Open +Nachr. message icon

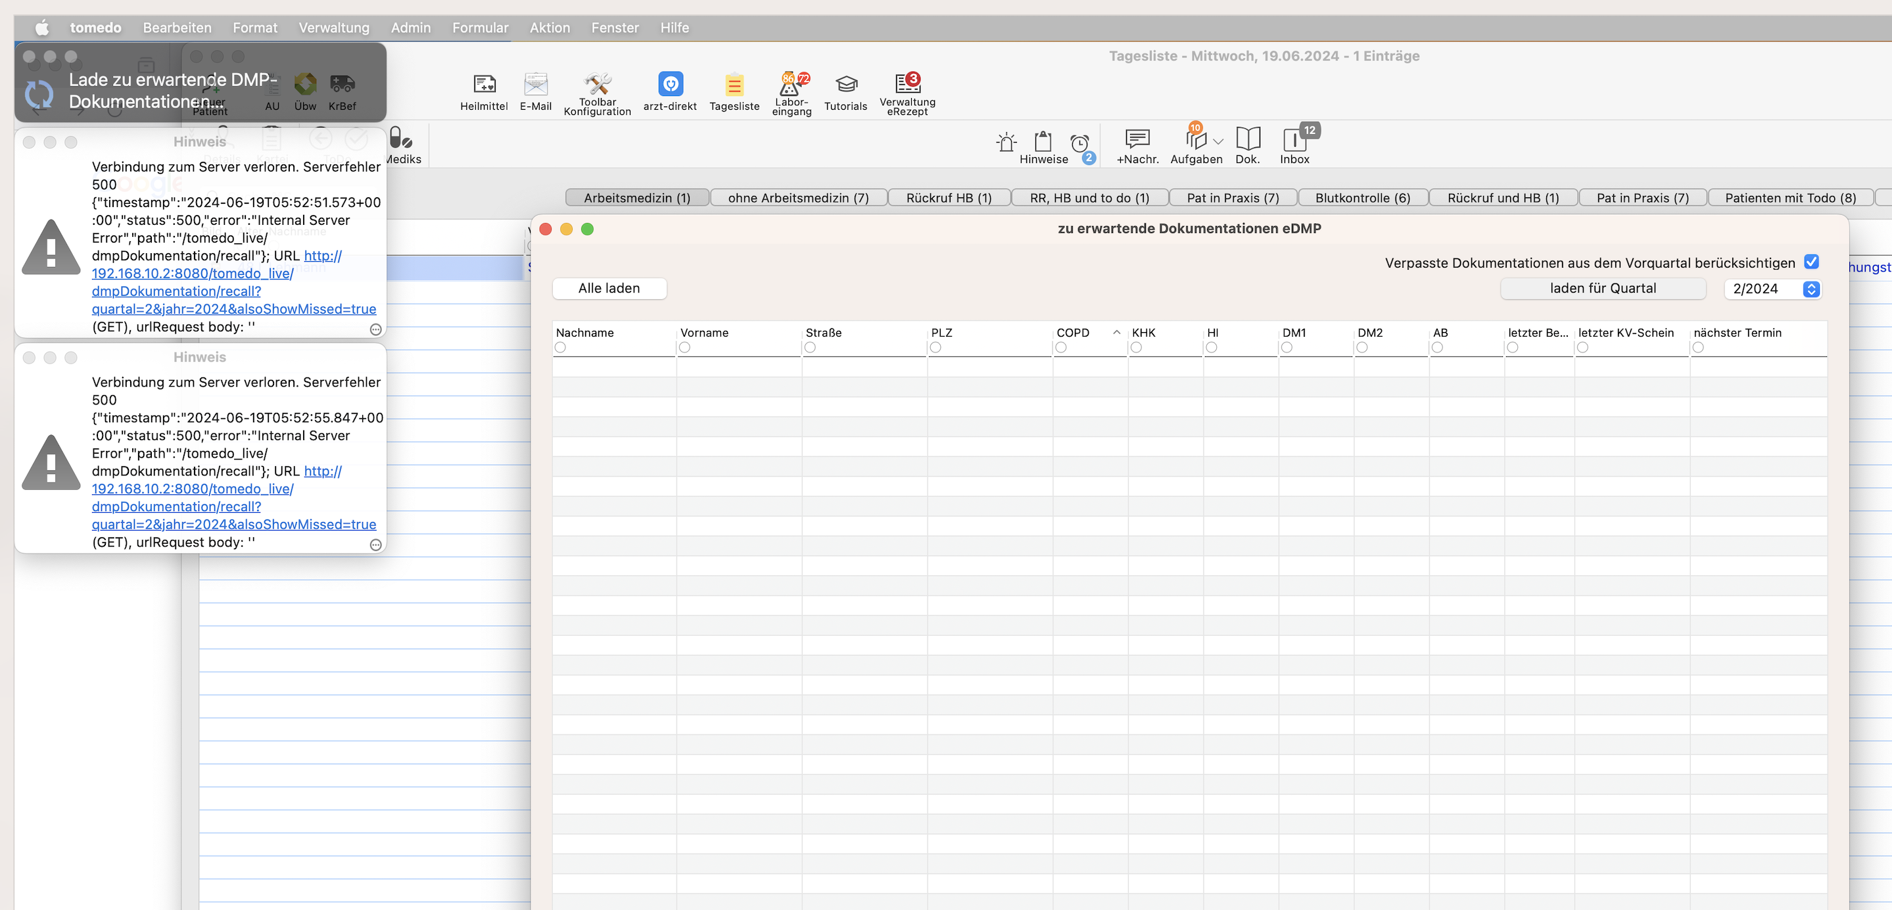(x=1138, y=145)
